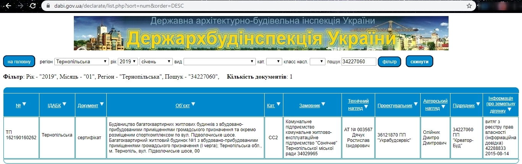Click the Держархбудінспекція України banner image
Image resolution: width=522 pixels, height=164 pixels.
261,33
